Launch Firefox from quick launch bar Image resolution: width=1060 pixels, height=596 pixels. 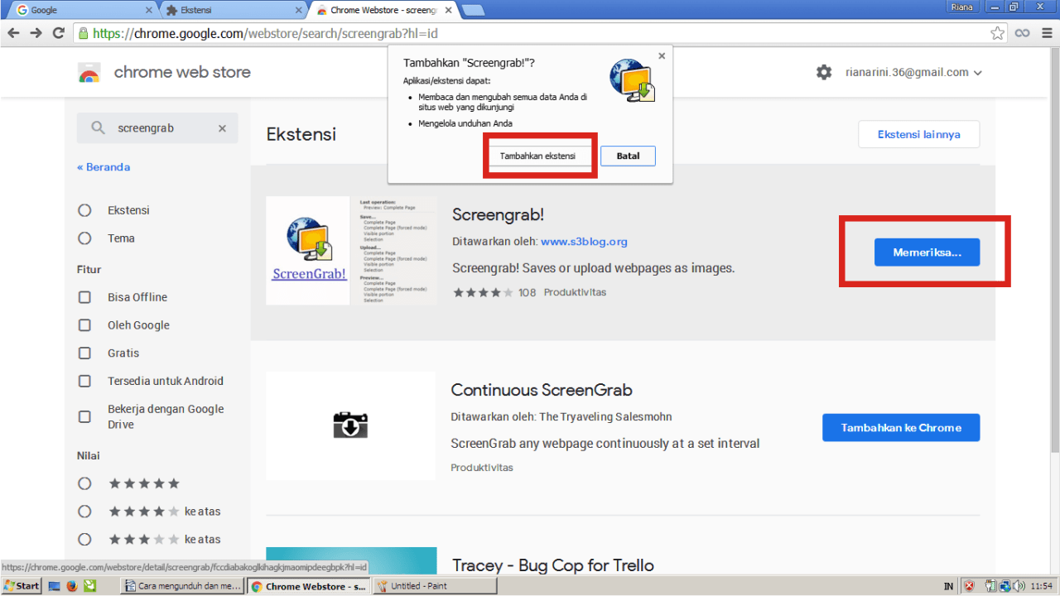72,586
